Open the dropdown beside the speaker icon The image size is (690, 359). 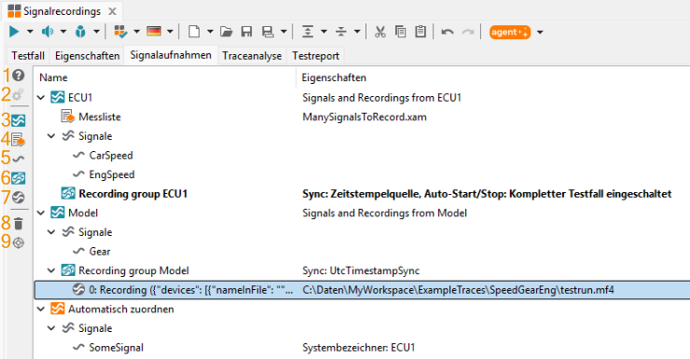pyautogui.click(x=63, y=32)
